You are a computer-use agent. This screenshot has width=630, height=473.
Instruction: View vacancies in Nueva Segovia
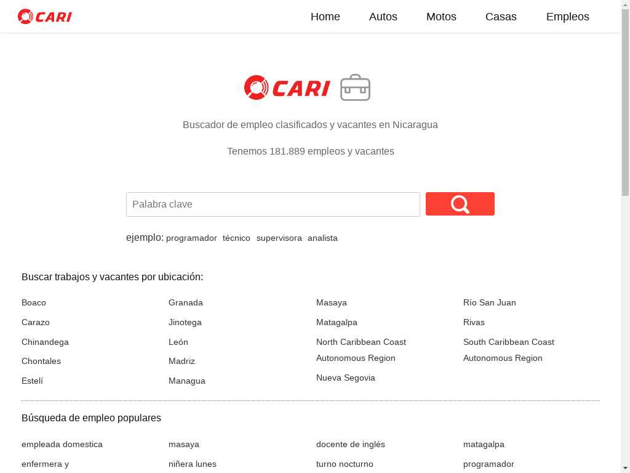click(346, 378)
